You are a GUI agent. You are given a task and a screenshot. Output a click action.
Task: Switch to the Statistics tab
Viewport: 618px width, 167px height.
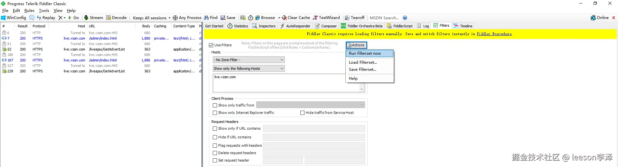(x=238, y=26)
